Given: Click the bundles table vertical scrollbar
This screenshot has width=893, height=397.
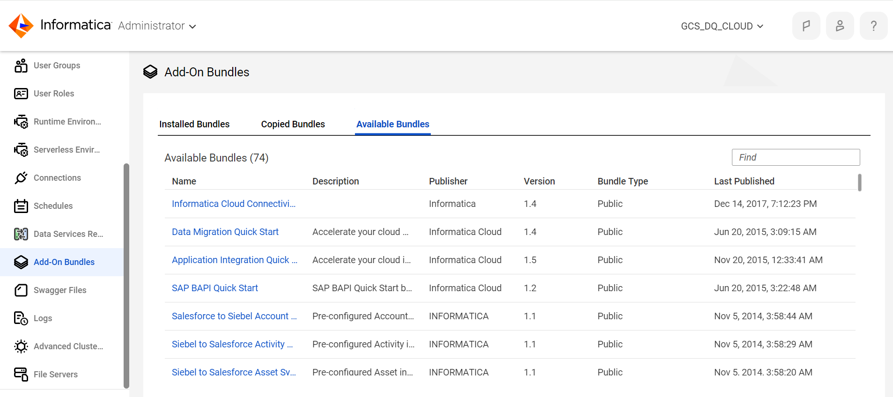Looking at the screenshot, I should point(859,183).
